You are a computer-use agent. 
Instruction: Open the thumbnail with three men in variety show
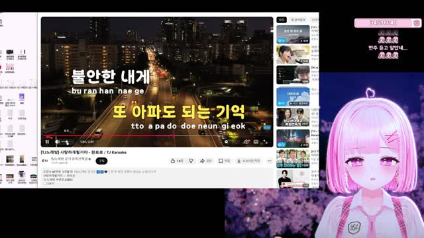(x=293, y=159)
